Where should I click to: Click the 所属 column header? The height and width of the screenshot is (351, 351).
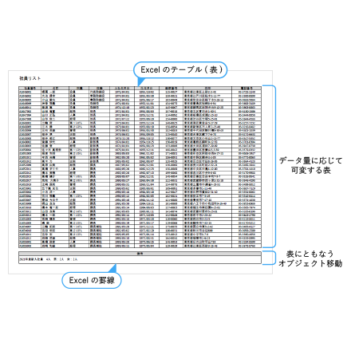pos(79,88)
